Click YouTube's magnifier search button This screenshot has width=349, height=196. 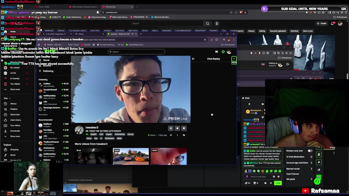207,23
